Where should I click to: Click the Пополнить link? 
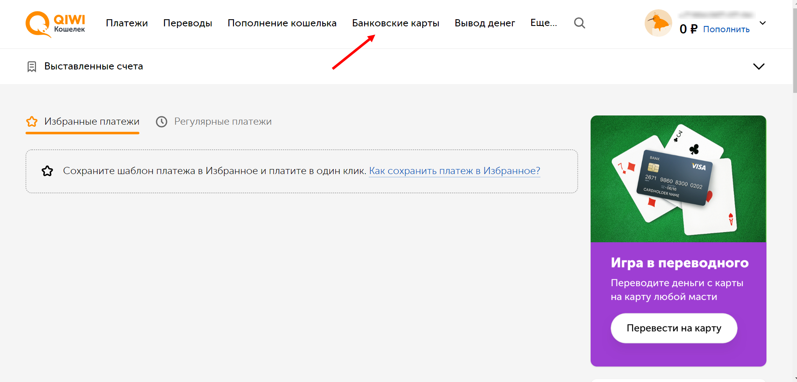(726, 29)
